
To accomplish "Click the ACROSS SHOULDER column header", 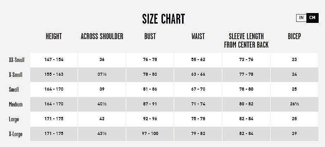I will click(x=102, y=36).
